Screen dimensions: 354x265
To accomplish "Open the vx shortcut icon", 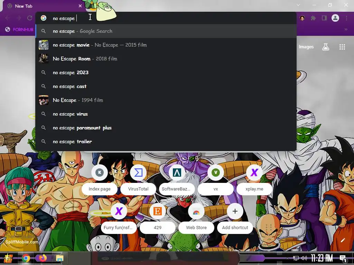I will click(216, 173).
